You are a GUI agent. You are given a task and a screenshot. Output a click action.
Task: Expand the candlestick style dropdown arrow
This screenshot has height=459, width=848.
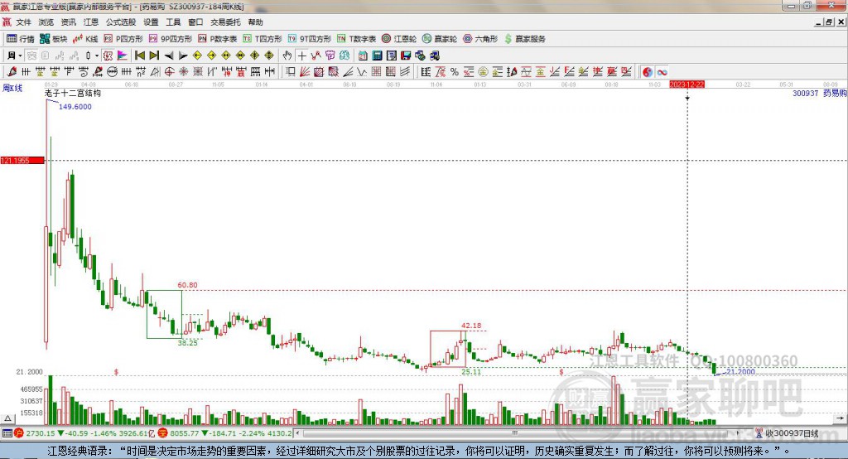coord(97,56)
